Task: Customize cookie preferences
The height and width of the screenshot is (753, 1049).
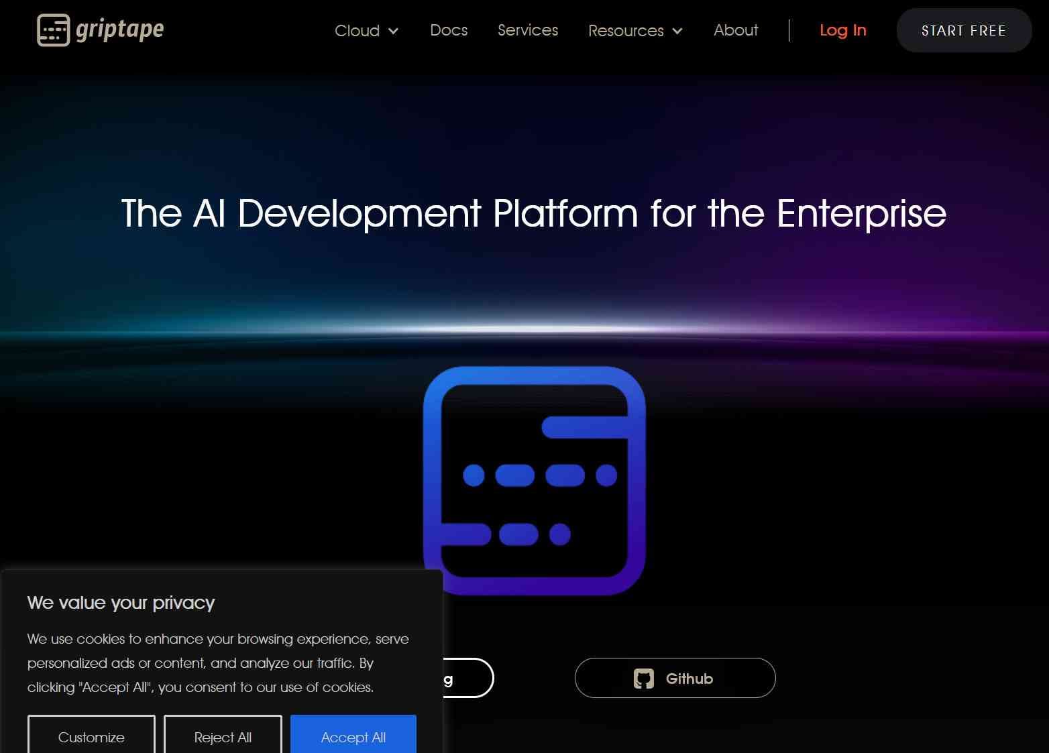Action: (x=91, y=734)
